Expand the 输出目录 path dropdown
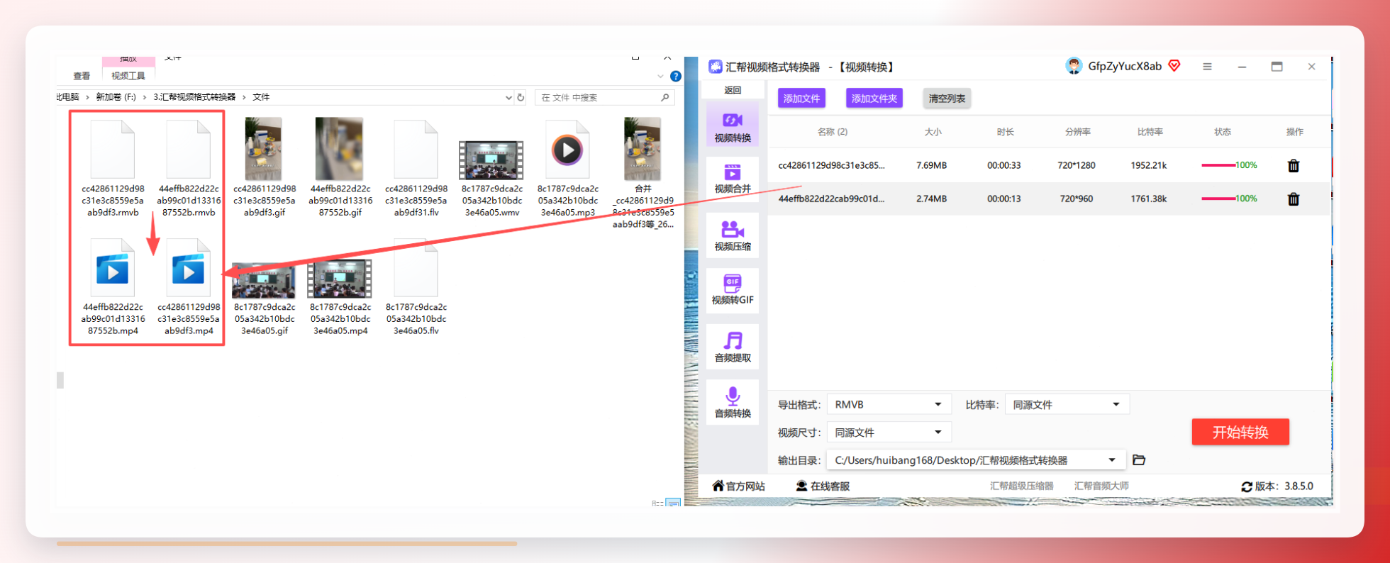1390x563 pixels. coord(1112,460)
